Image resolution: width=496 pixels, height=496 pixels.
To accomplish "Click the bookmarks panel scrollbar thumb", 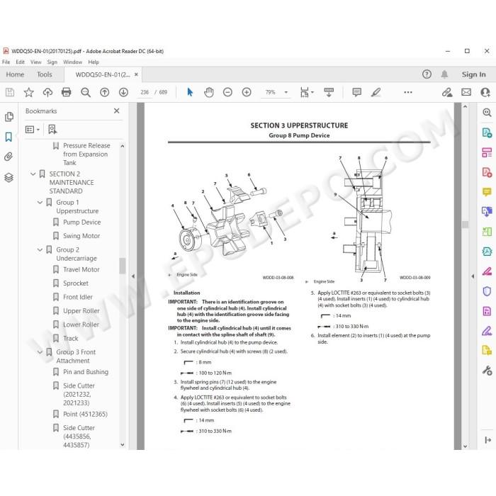I will [x=123, y=266].
